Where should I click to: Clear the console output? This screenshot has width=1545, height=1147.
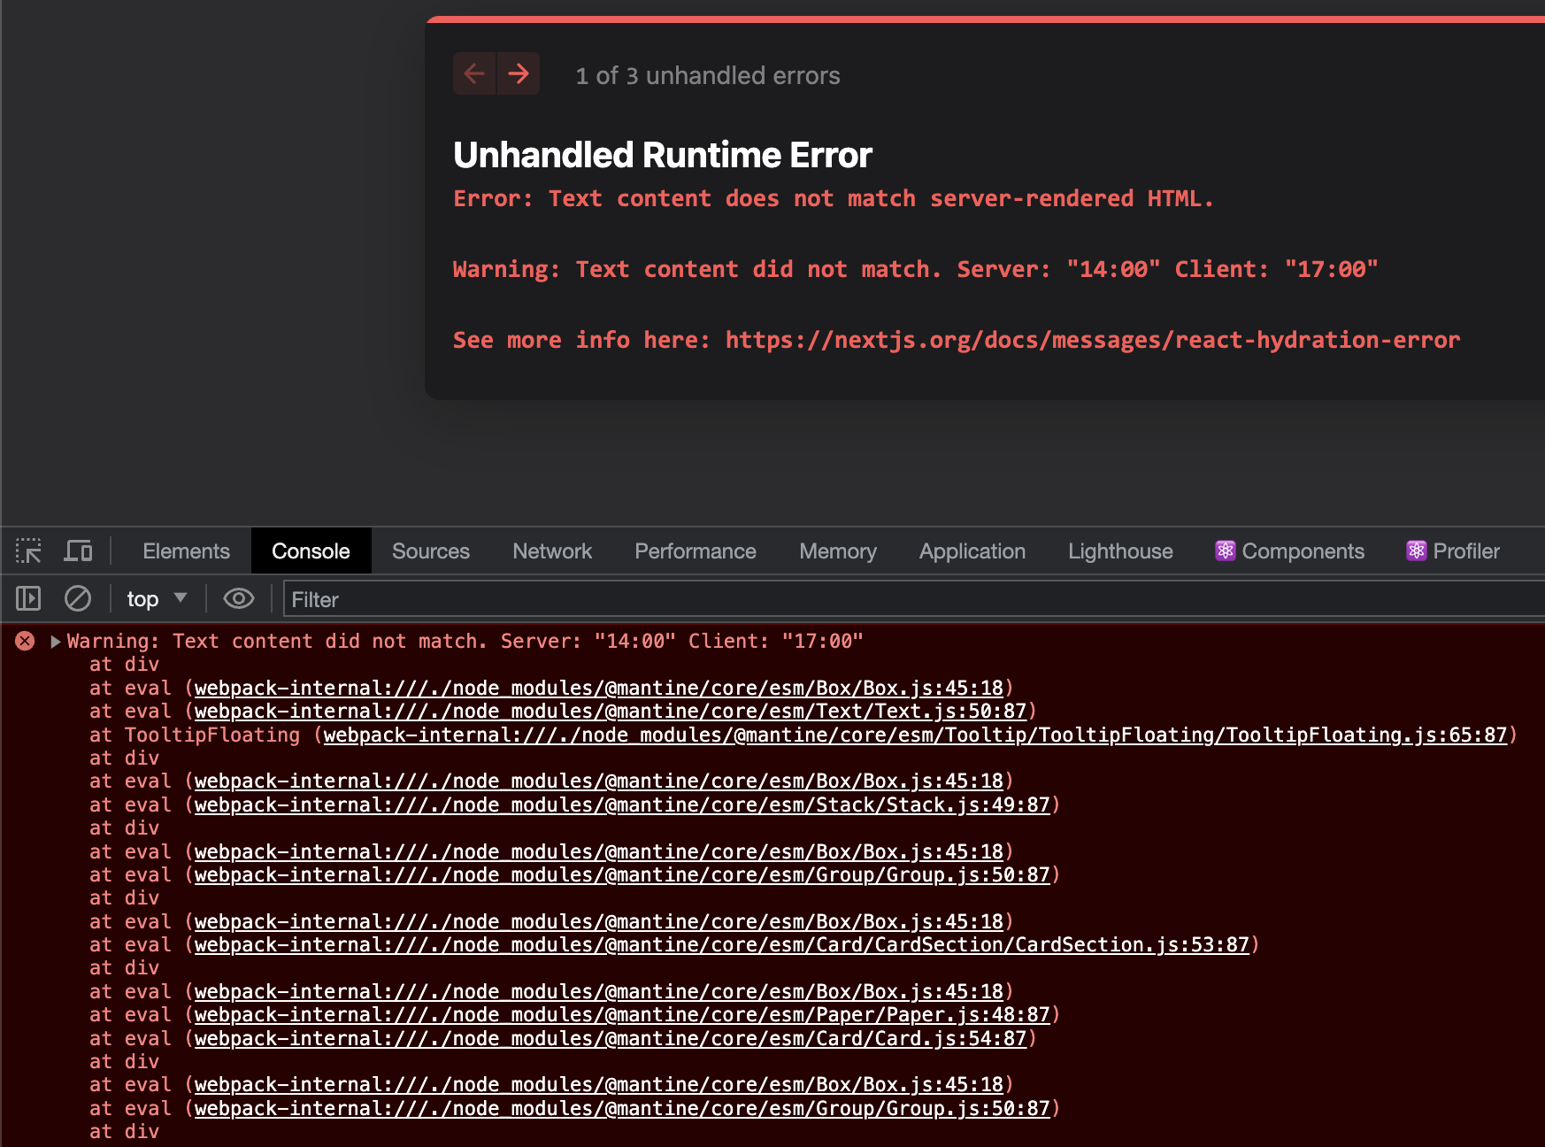[77, 598]
